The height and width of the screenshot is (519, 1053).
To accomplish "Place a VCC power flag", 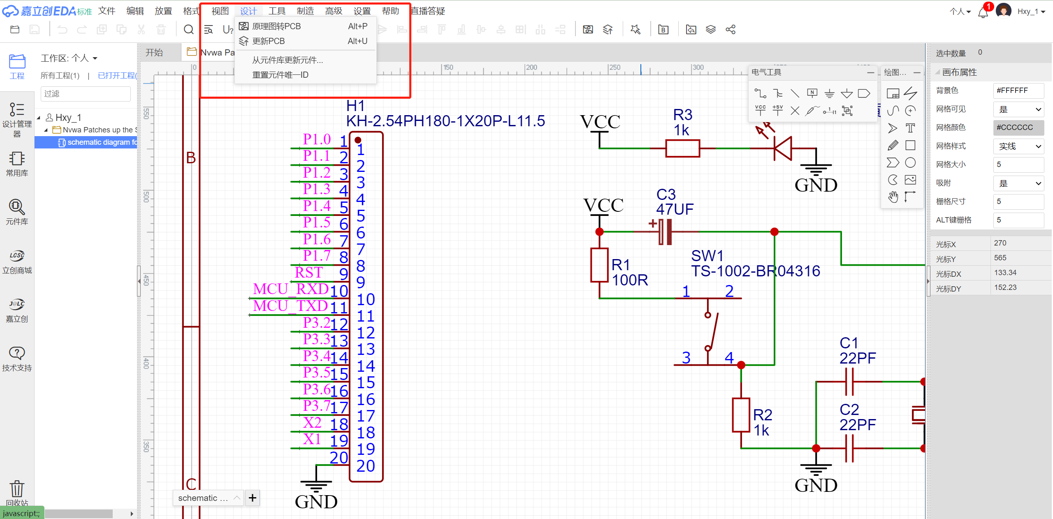I will tap(760, 110).
